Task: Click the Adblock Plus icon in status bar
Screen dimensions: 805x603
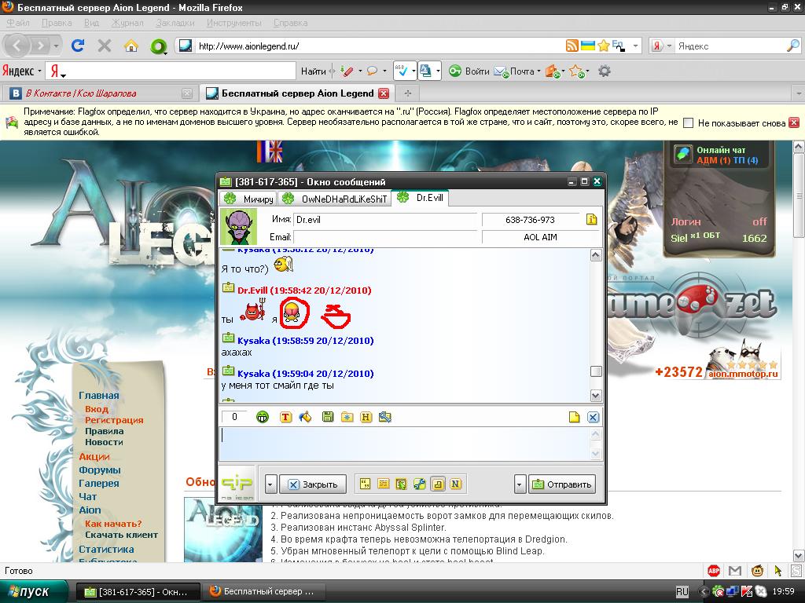Action: [714, 571]
